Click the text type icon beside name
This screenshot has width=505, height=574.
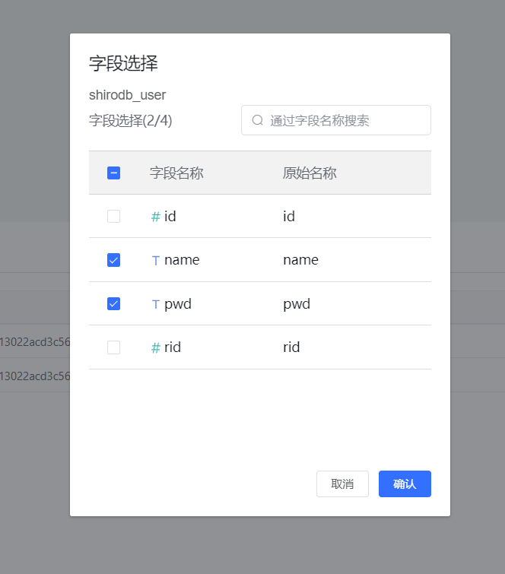[x=156, y=261]
